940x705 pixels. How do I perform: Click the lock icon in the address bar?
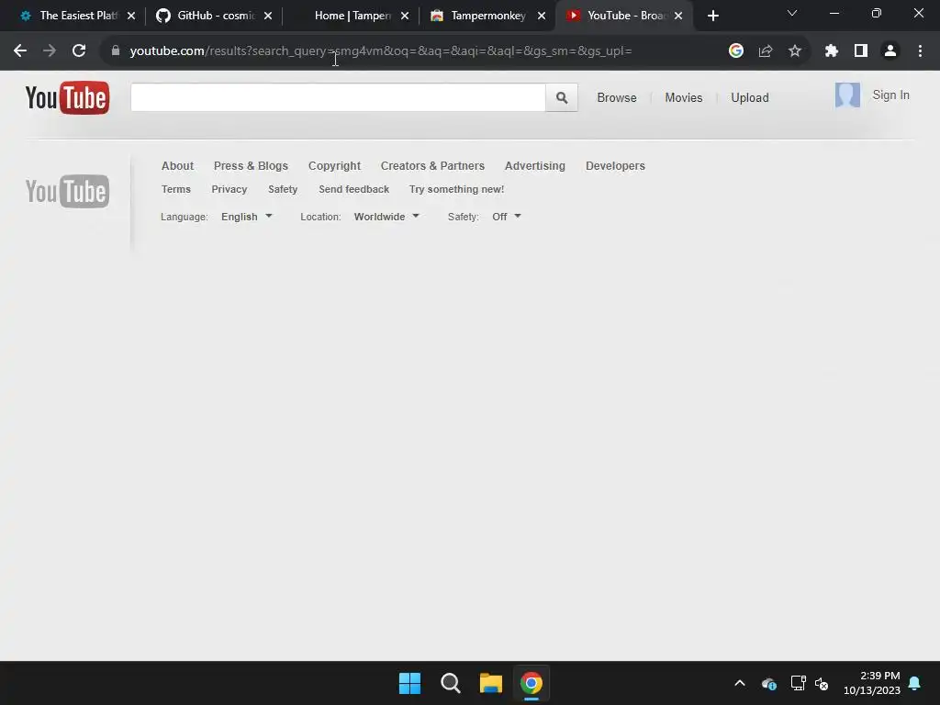pyautogui.click(x=116, y=51)
